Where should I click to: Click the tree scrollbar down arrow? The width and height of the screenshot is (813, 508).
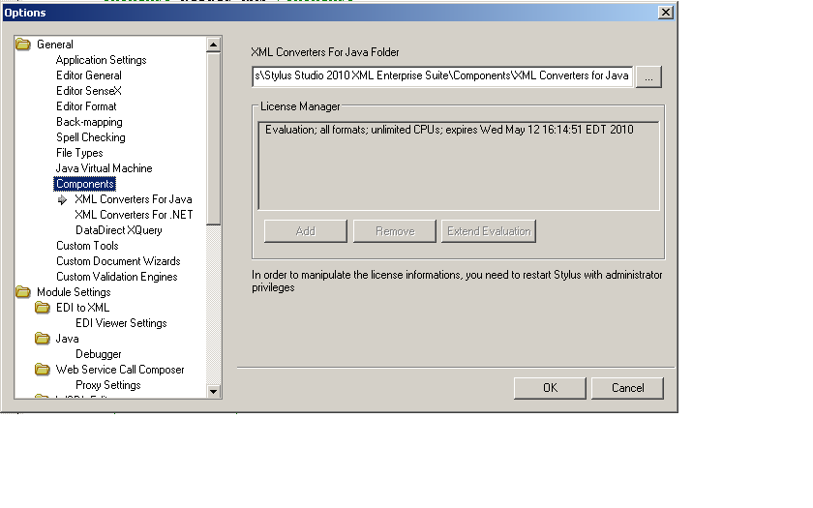pos(213,391)
